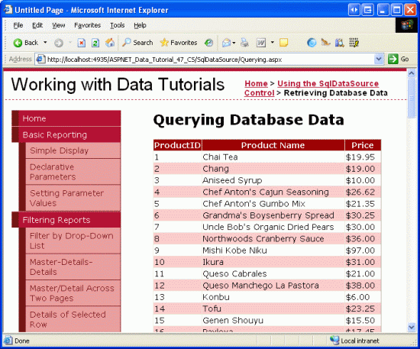Click the Stop loading toolbar icon

coord(82,43)
